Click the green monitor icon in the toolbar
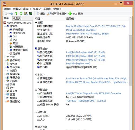The height and width of the screenshot is (130, 135). 31,13
